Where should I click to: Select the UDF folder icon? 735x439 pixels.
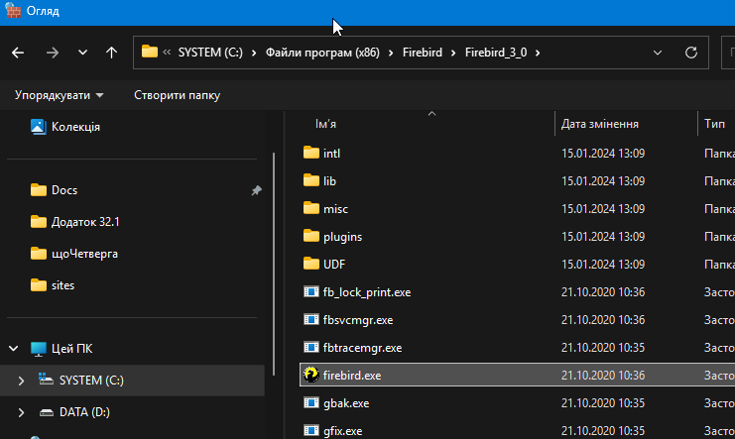(x=311, y=264)
